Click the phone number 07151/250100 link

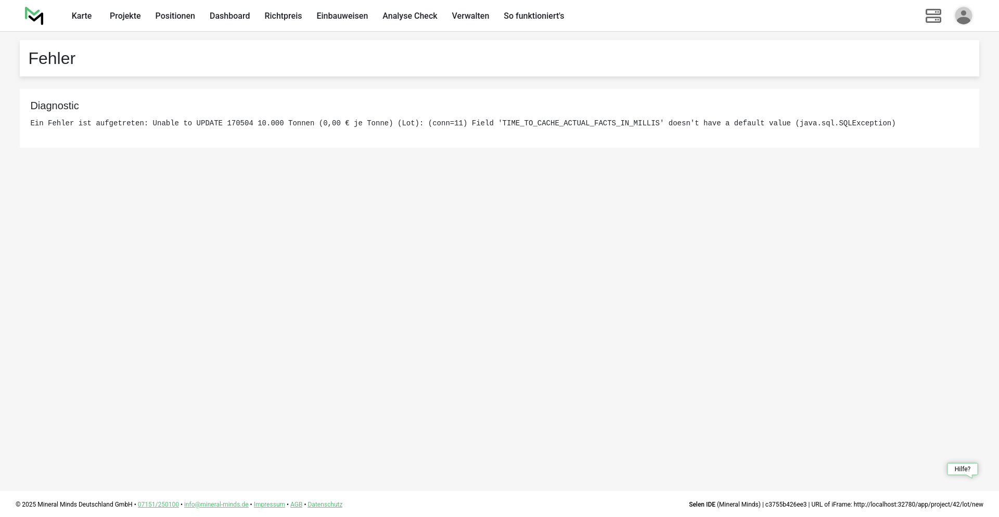click(x=158, y=505)
